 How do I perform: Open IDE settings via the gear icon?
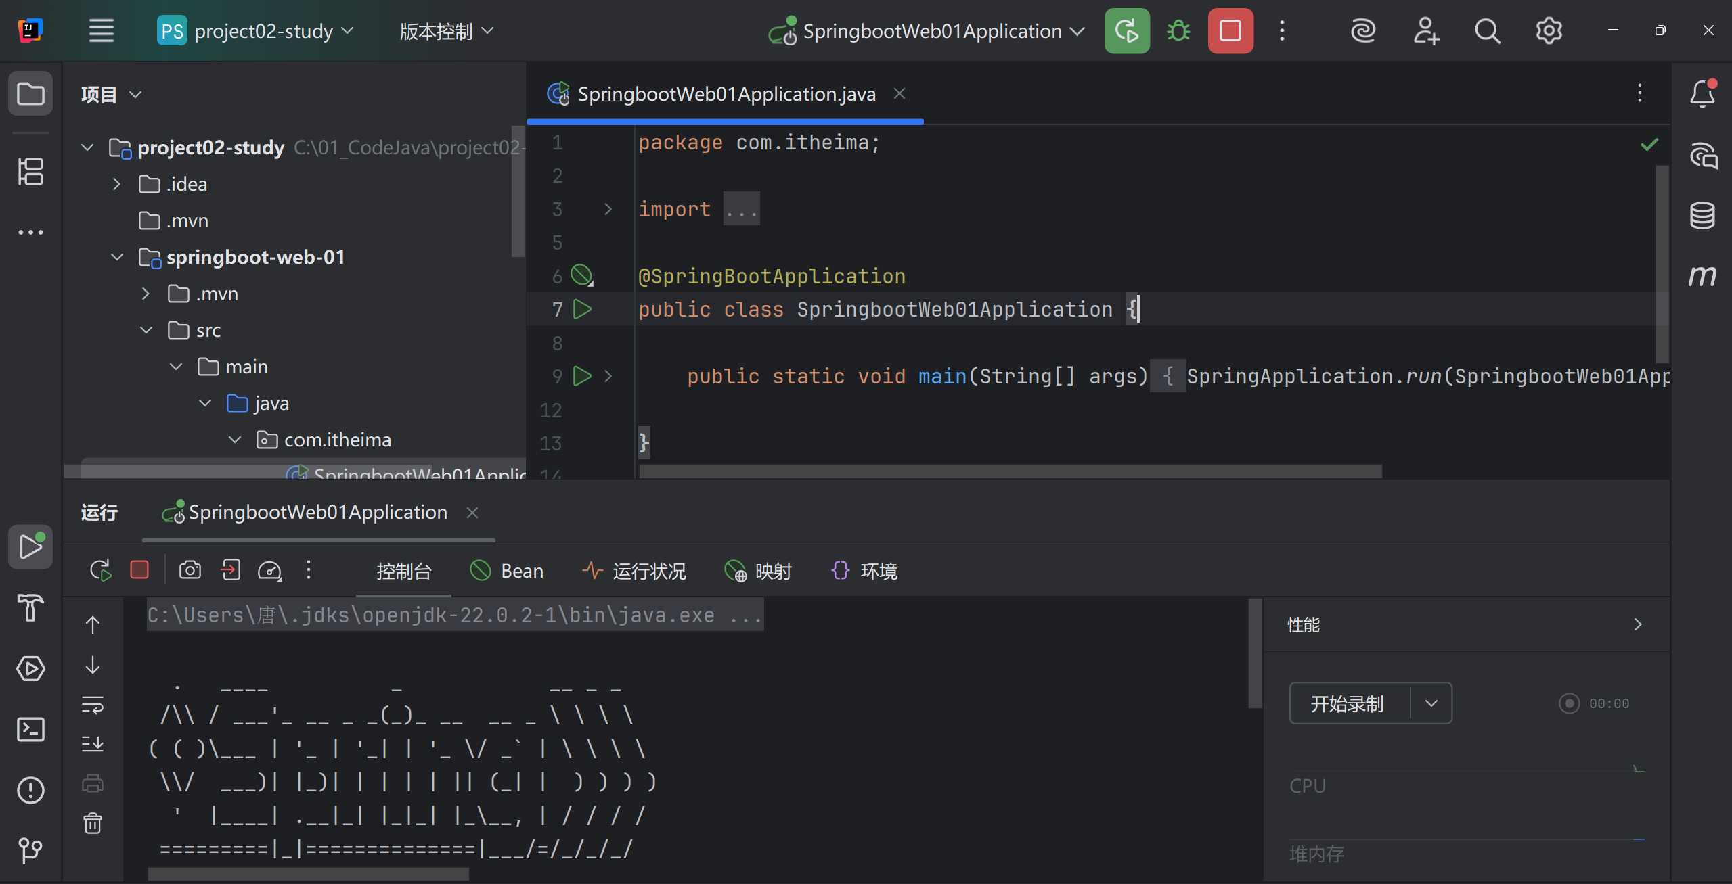tap(1549, 30)
